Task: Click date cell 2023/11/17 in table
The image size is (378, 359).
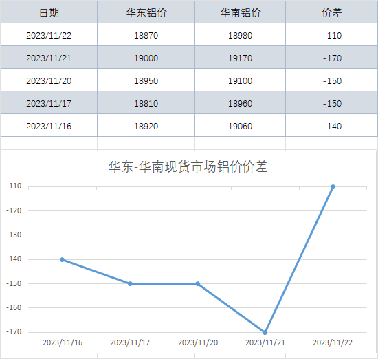Action: [x=49, y=102]
